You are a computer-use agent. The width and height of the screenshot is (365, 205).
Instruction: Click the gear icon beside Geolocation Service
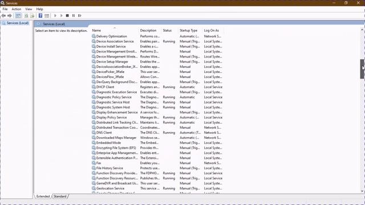click(x=94, y=188)
